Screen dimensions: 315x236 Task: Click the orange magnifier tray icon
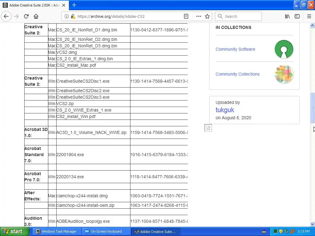pos(293,231)
